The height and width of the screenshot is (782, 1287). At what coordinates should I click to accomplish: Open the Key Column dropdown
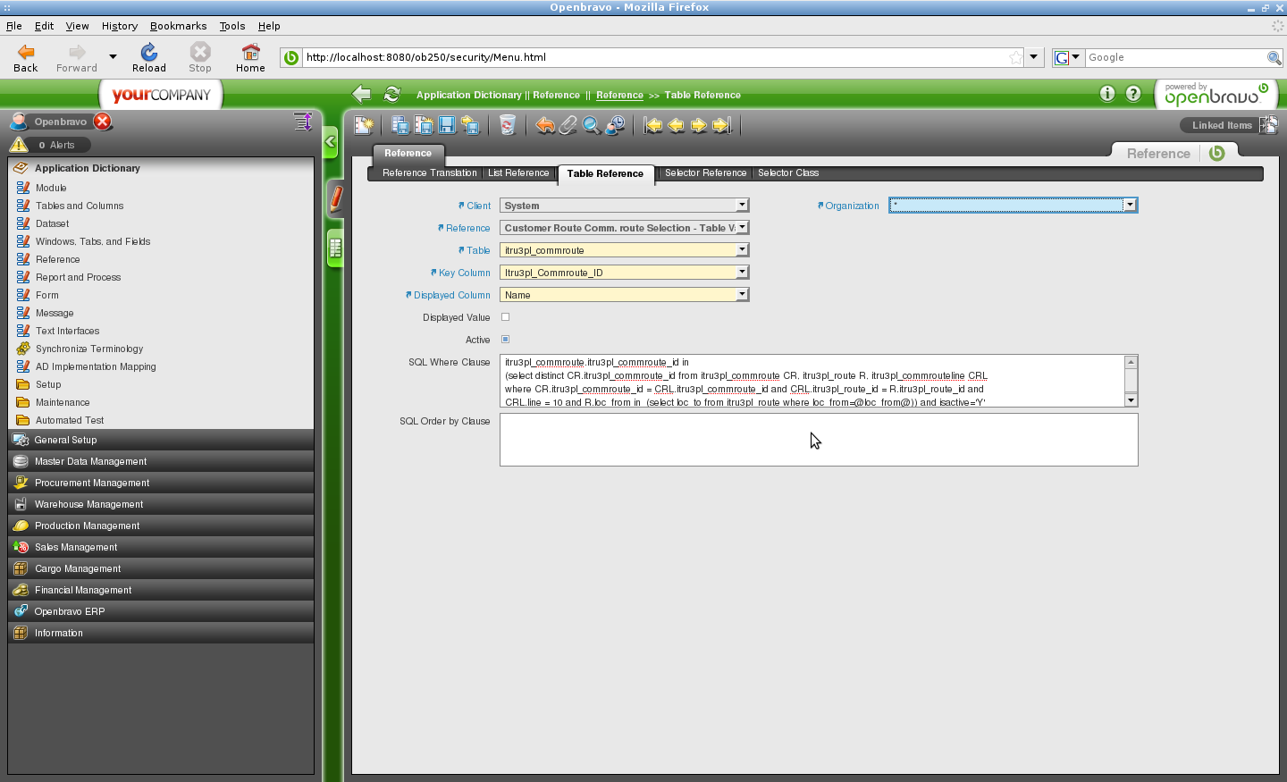coord(742,273)
